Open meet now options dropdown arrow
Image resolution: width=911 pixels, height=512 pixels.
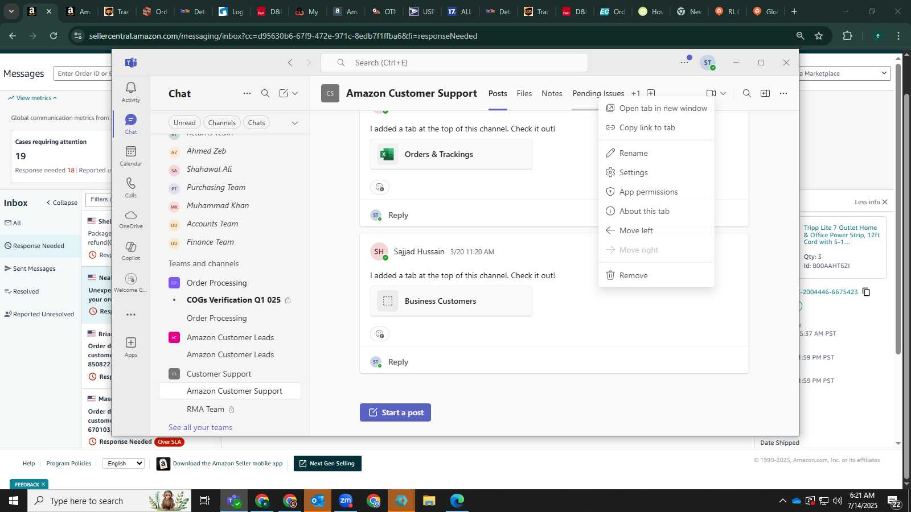pos(723,93)
